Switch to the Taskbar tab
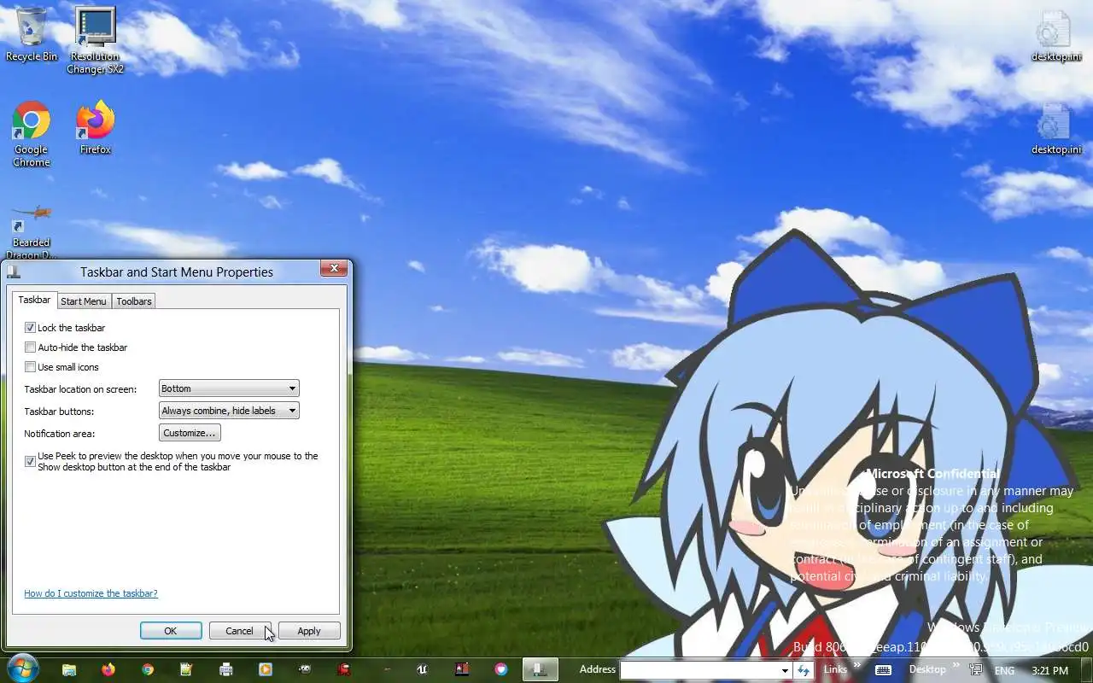Screen dimensions: 1093x683 click(34, 300)
